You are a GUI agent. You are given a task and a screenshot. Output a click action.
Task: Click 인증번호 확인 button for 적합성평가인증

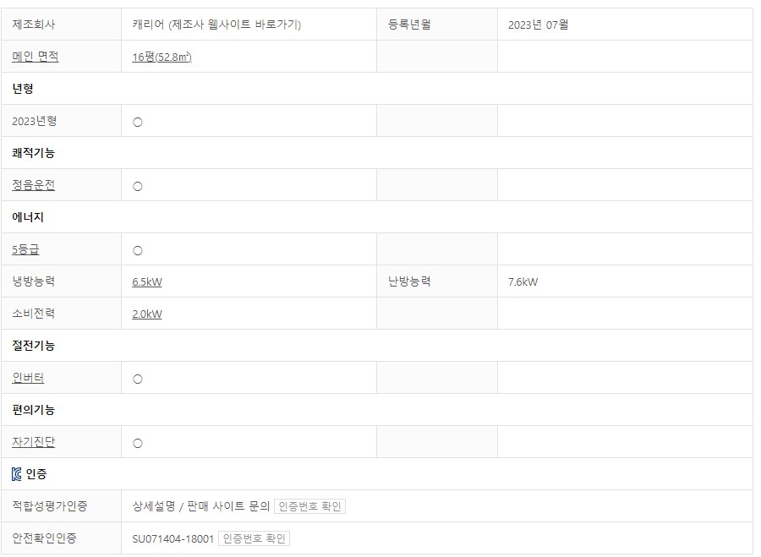(x=309, y=506)
